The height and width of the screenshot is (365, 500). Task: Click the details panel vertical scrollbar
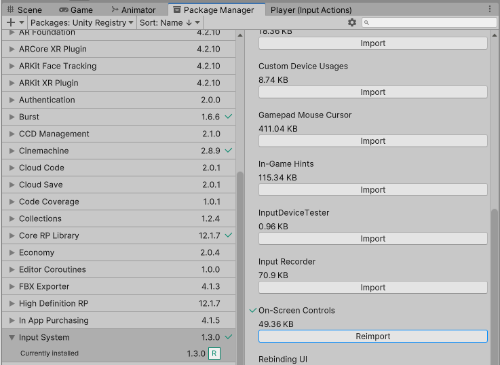(495, 286)
